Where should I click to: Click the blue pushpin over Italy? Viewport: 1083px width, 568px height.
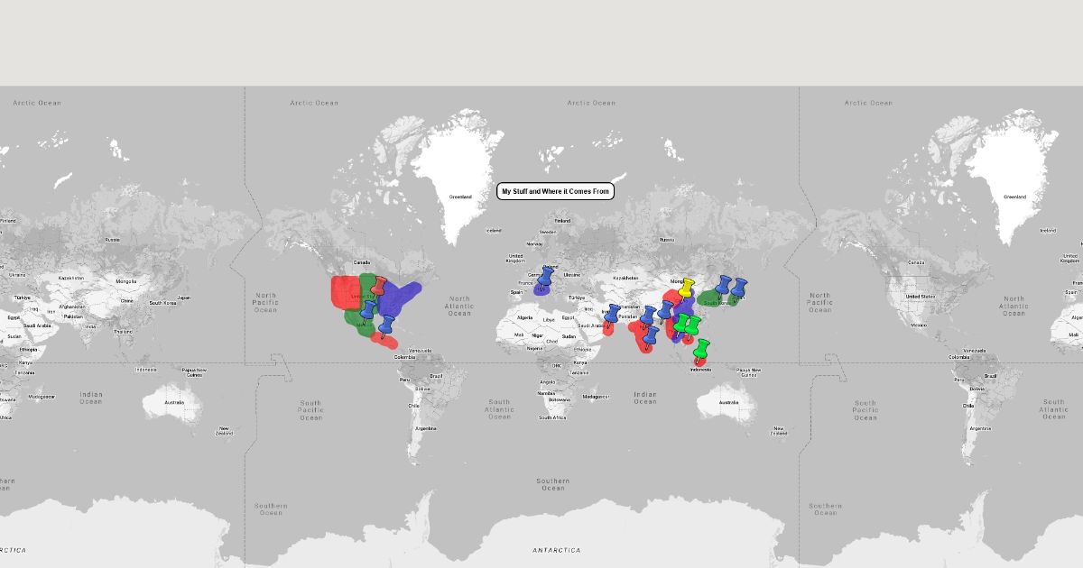pos(547,277)
